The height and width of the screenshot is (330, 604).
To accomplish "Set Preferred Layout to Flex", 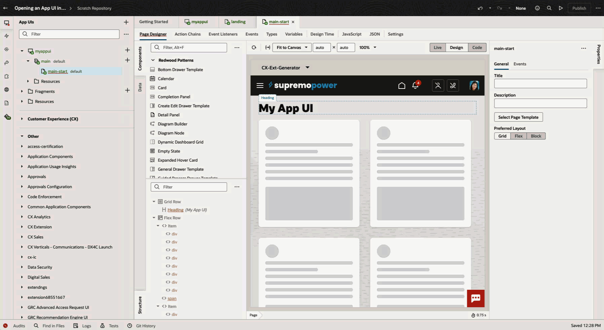I will pyautogui.click(x=518, y=136).
